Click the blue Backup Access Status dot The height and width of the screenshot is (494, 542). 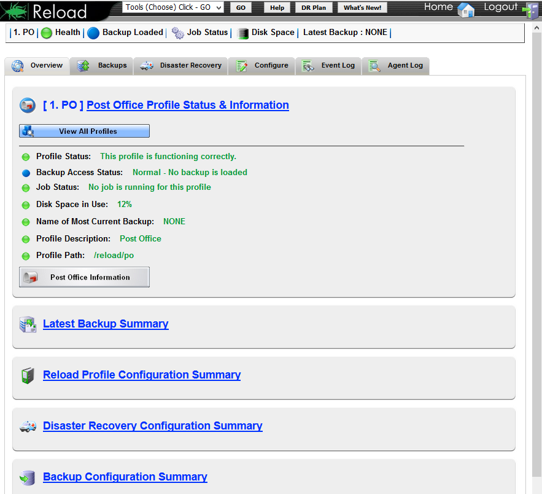[26, 173]
